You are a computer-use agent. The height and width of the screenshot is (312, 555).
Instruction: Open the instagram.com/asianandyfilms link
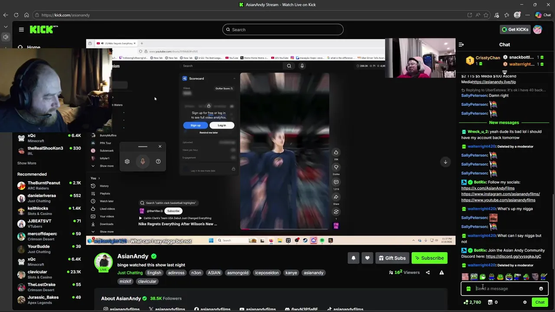click(500, 194)
